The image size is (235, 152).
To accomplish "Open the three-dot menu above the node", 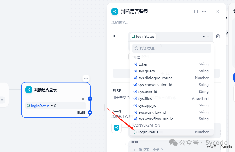I will coord(86,78).
